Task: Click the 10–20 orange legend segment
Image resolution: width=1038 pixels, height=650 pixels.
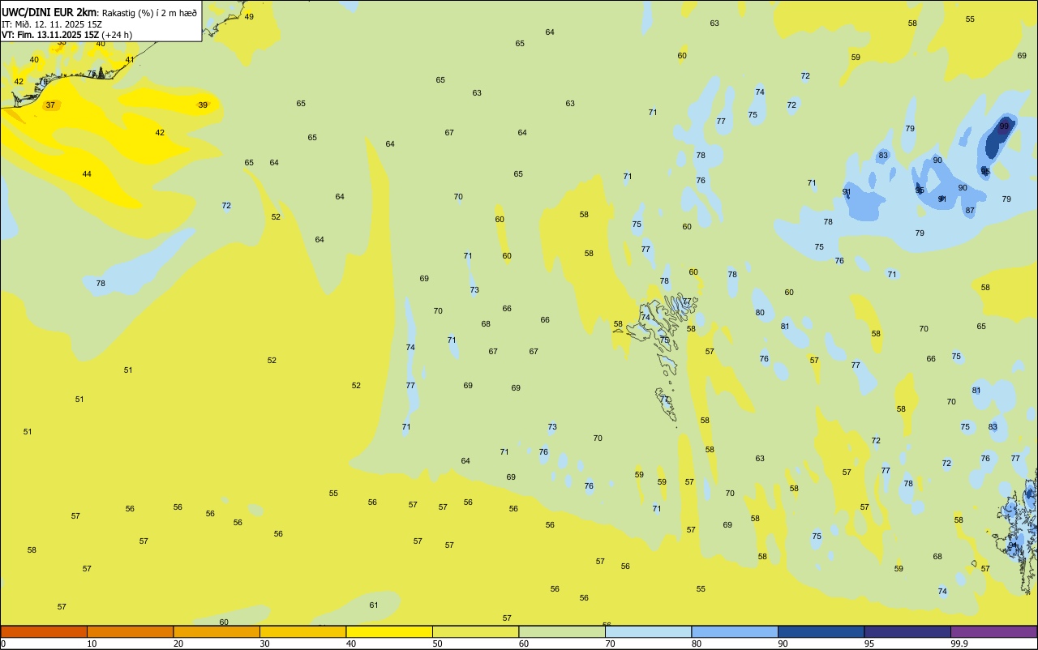Action: (130, 631)
